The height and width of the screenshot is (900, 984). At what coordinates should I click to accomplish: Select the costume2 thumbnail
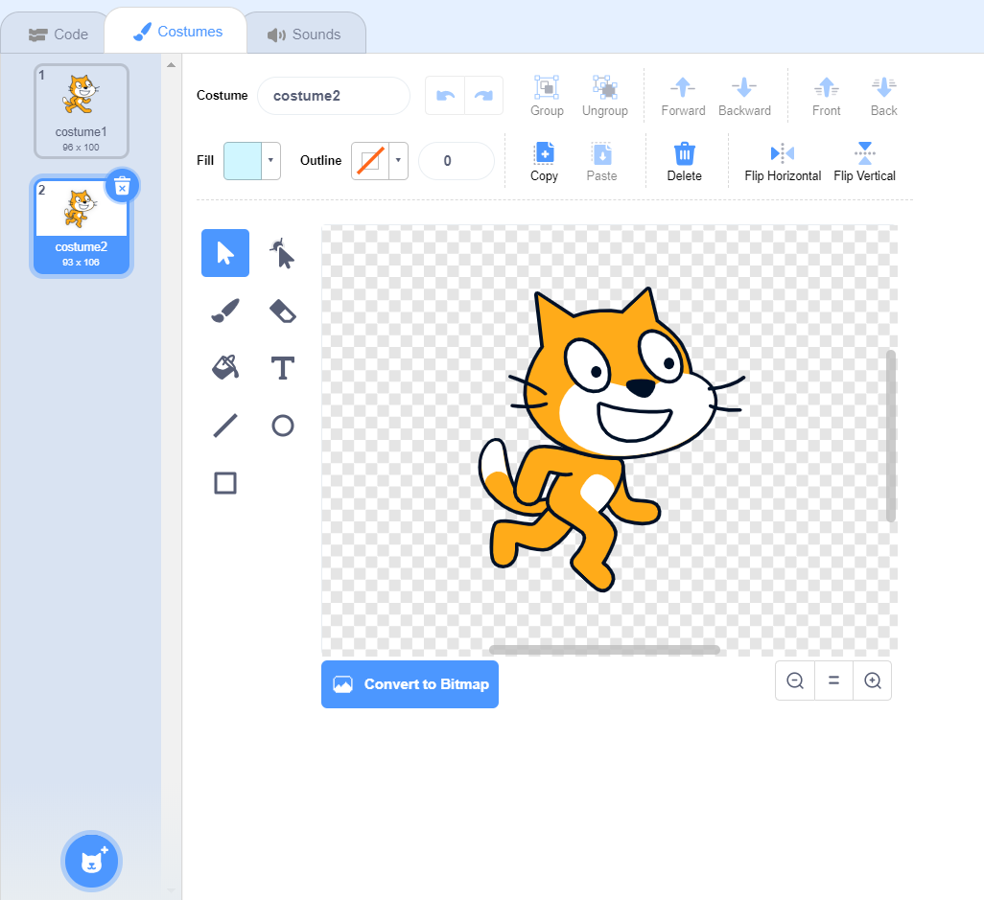(x=82, y=226)
